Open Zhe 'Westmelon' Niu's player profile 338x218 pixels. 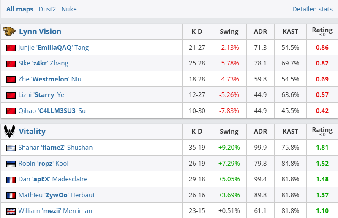pyautogui.click(x=50, y=79)
